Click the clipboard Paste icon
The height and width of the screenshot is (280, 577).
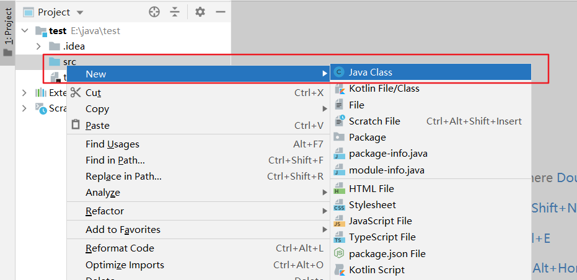tap(76, 125)
